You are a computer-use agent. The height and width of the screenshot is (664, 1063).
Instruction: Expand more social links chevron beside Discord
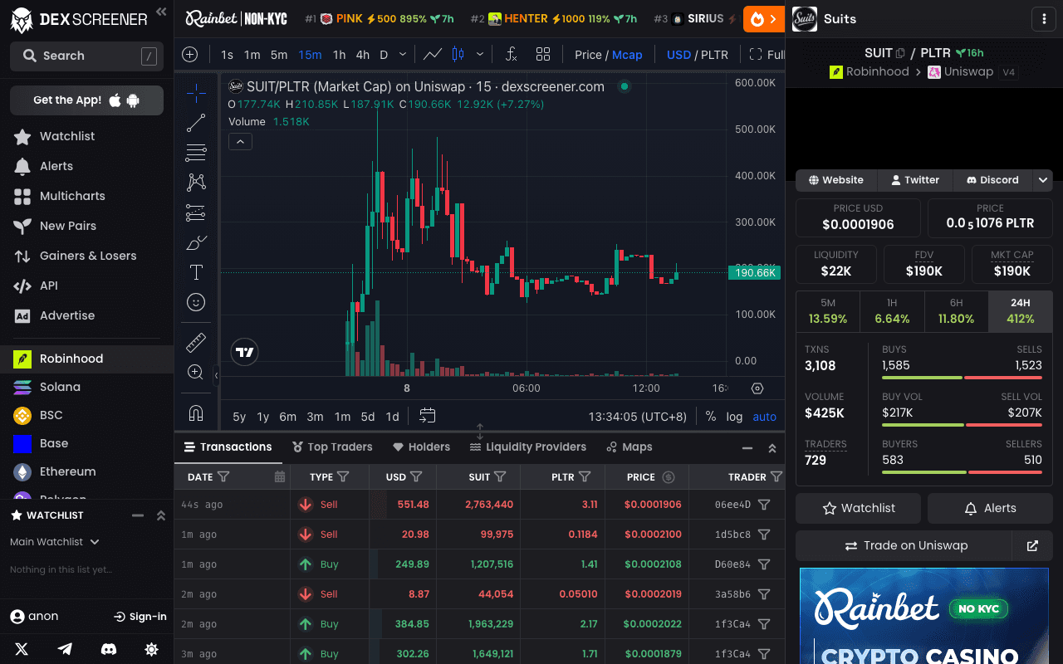coord(1042,180)
